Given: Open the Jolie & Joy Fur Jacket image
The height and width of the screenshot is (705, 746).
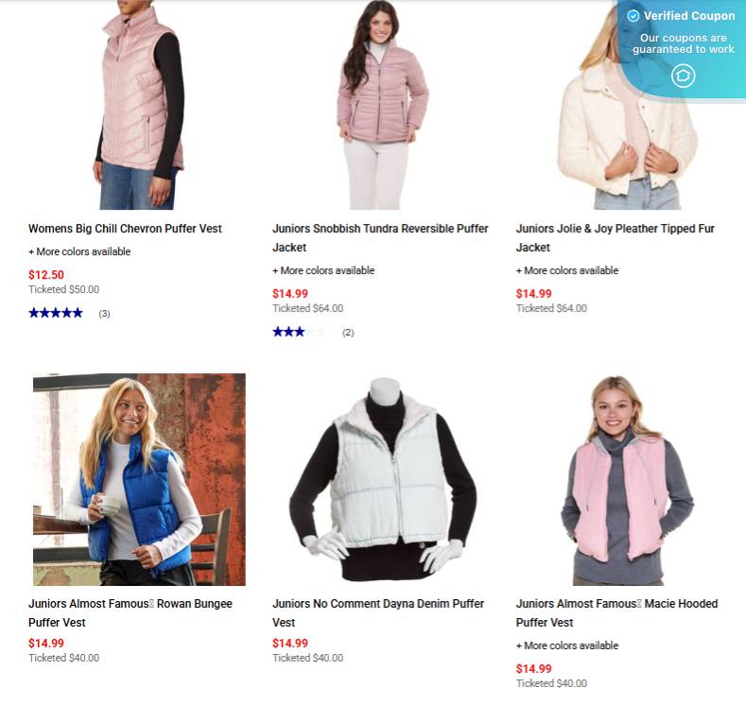Looking at the screenshot, I should coord(627,105).
